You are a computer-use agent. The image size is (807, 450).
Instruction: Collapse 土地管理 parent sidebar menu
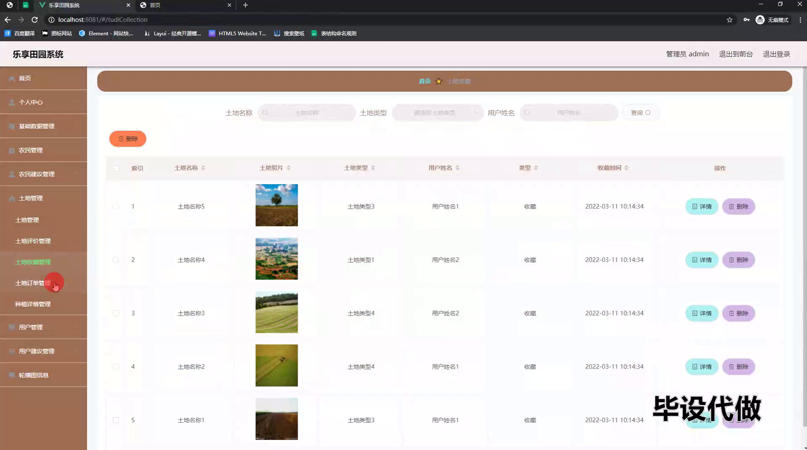pyautogui.click(x=44, y=198)
